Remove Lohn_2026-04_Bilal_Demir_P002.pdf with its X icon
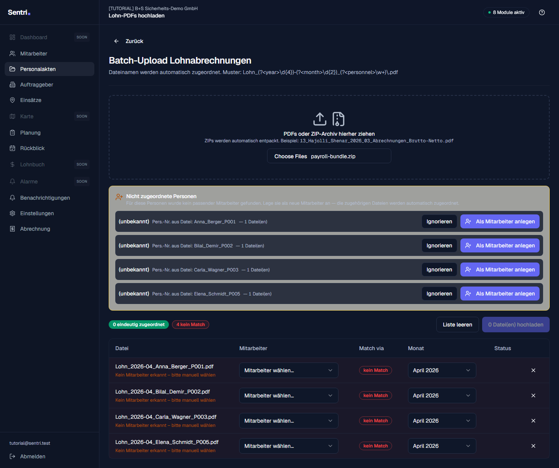This screenshot has width=559, height=468. pyautogui.click(x=533, y=395)
